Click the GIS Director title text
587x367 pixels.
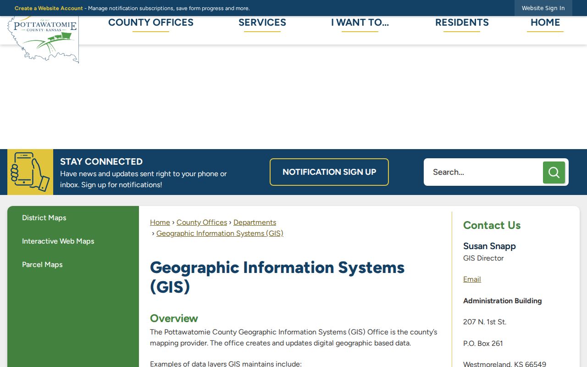coord(483,258)
